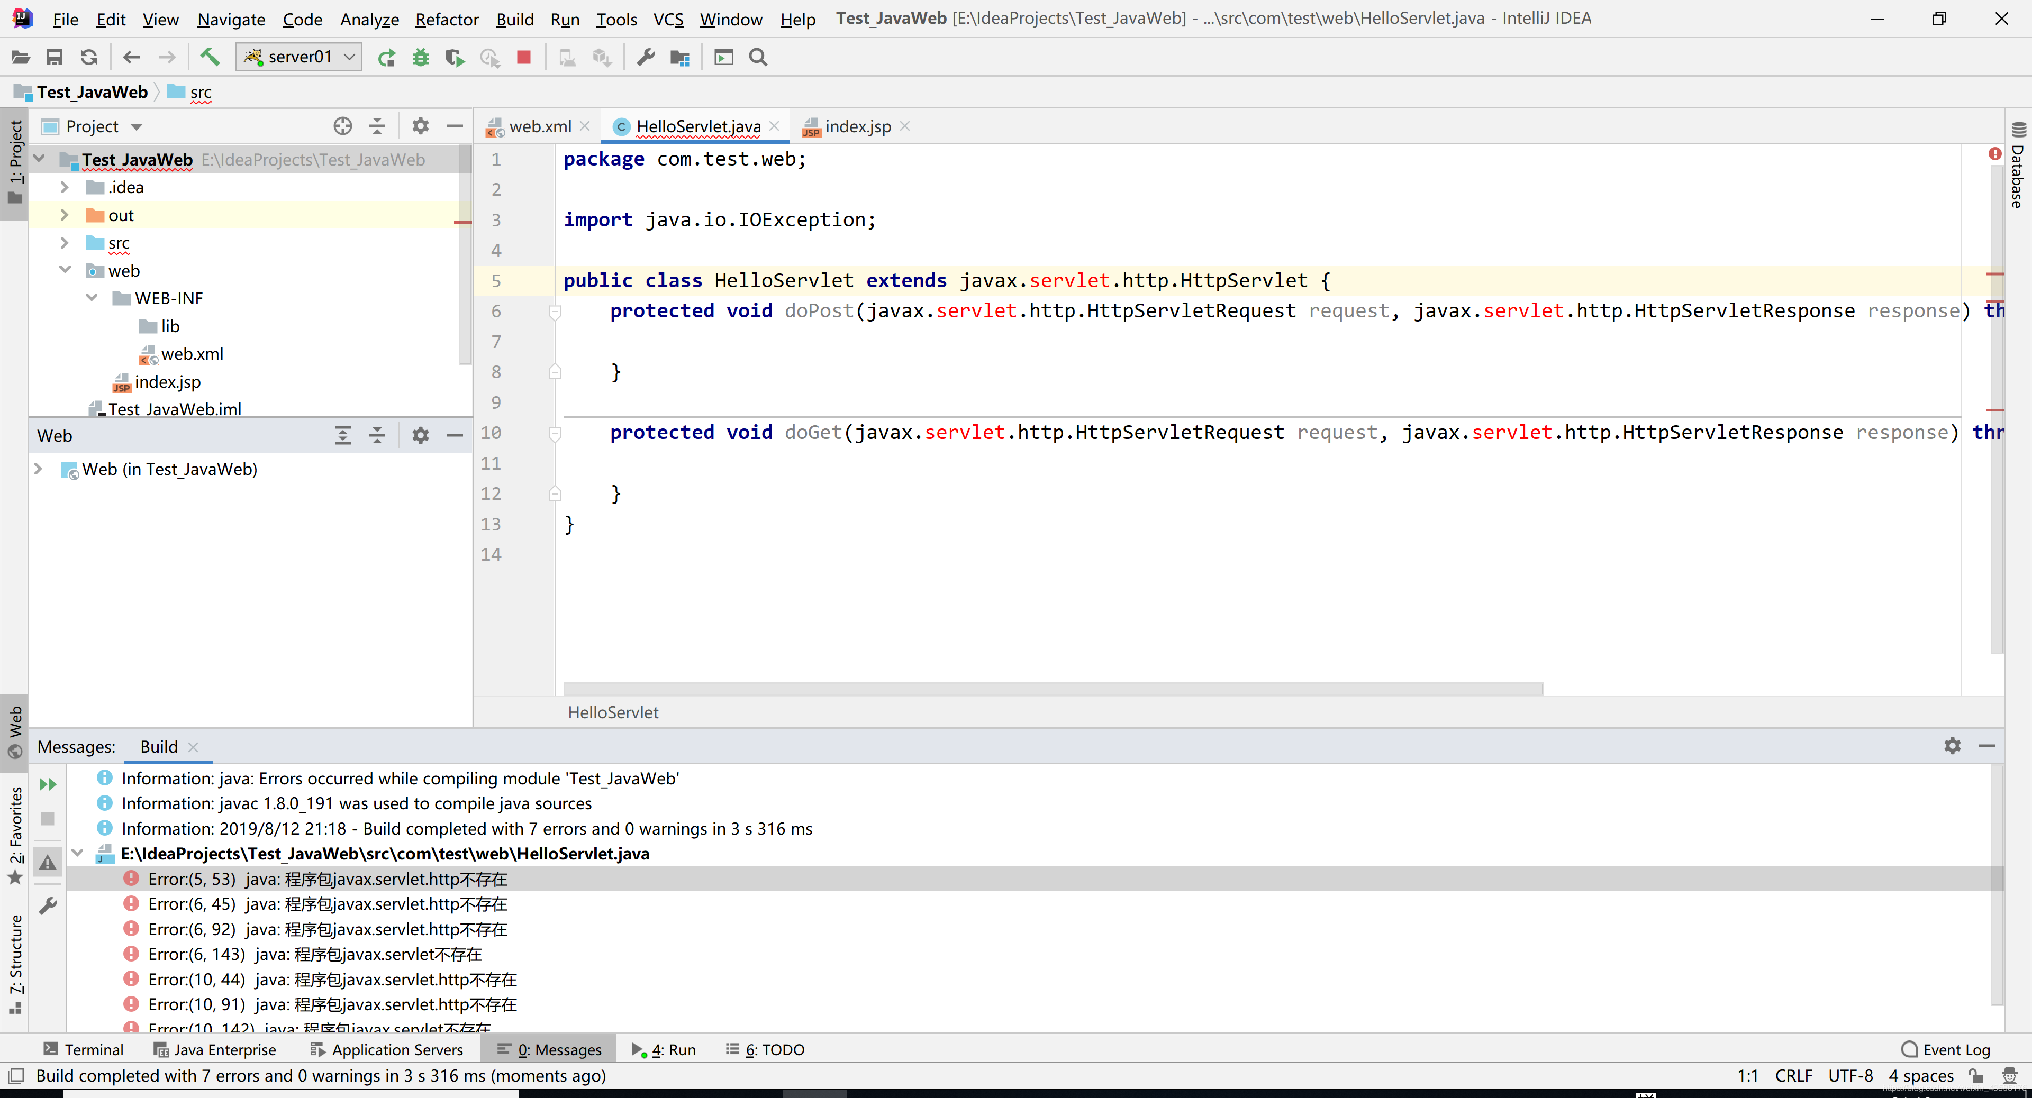Toggle the read-only lock icon in status bar

coord(1976,1076)
